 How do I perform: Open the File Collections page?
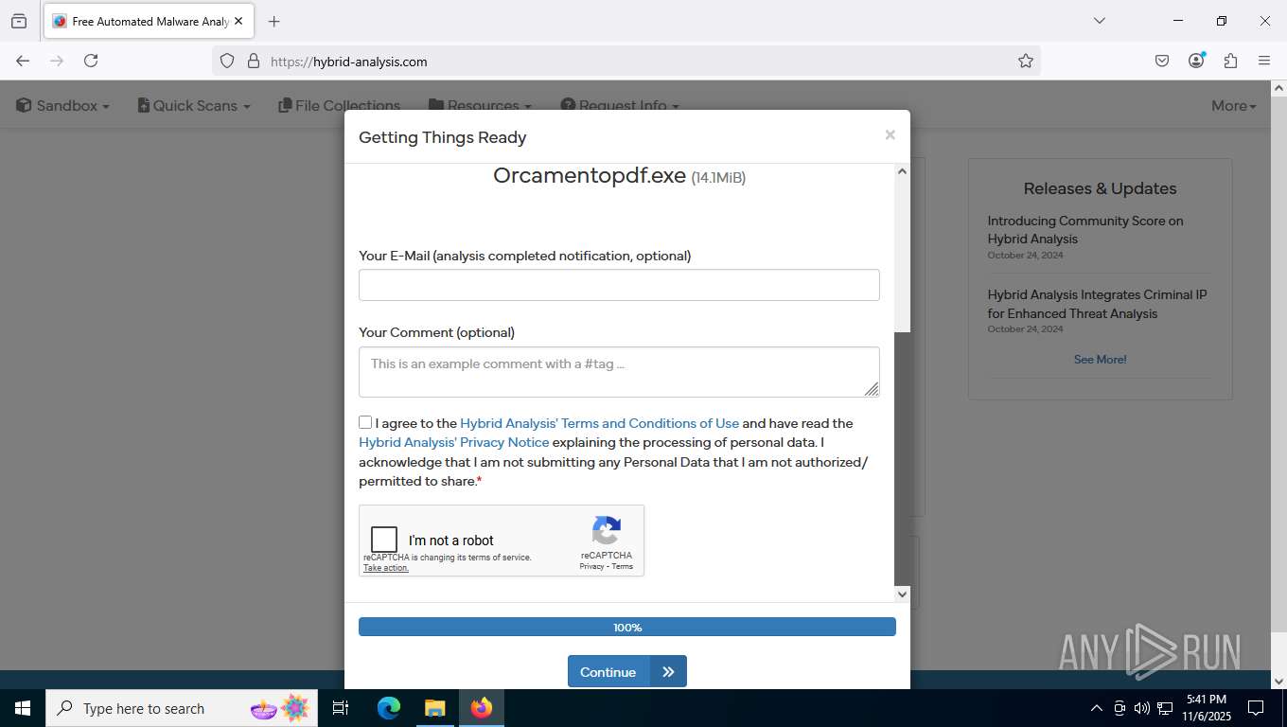click(339, 105)
